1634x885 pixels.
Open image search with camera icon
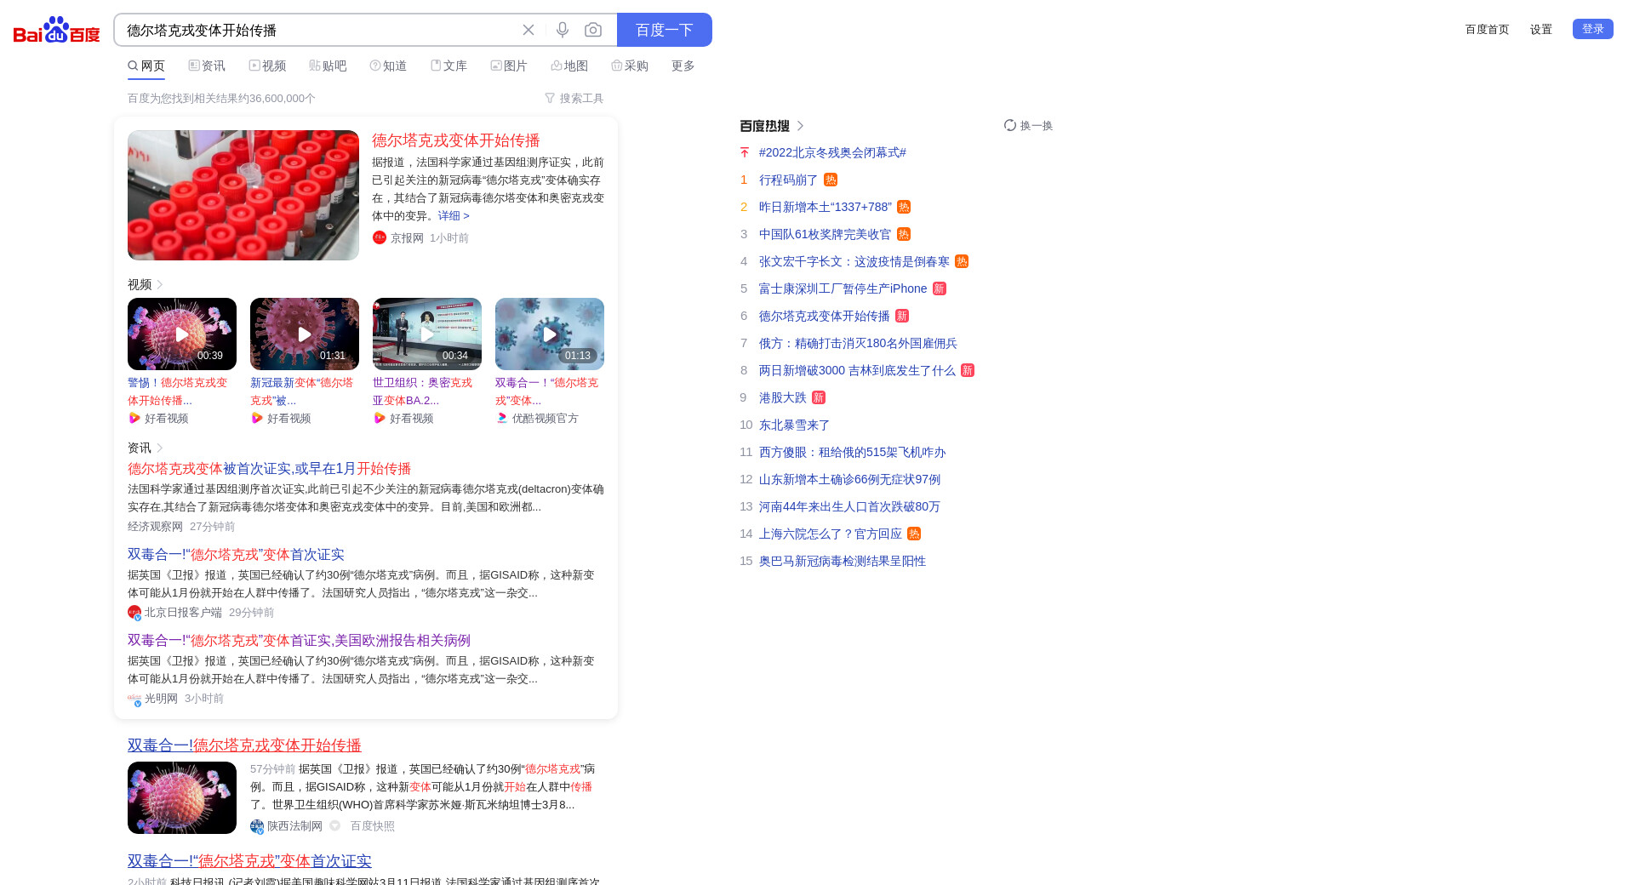point(593,30)
